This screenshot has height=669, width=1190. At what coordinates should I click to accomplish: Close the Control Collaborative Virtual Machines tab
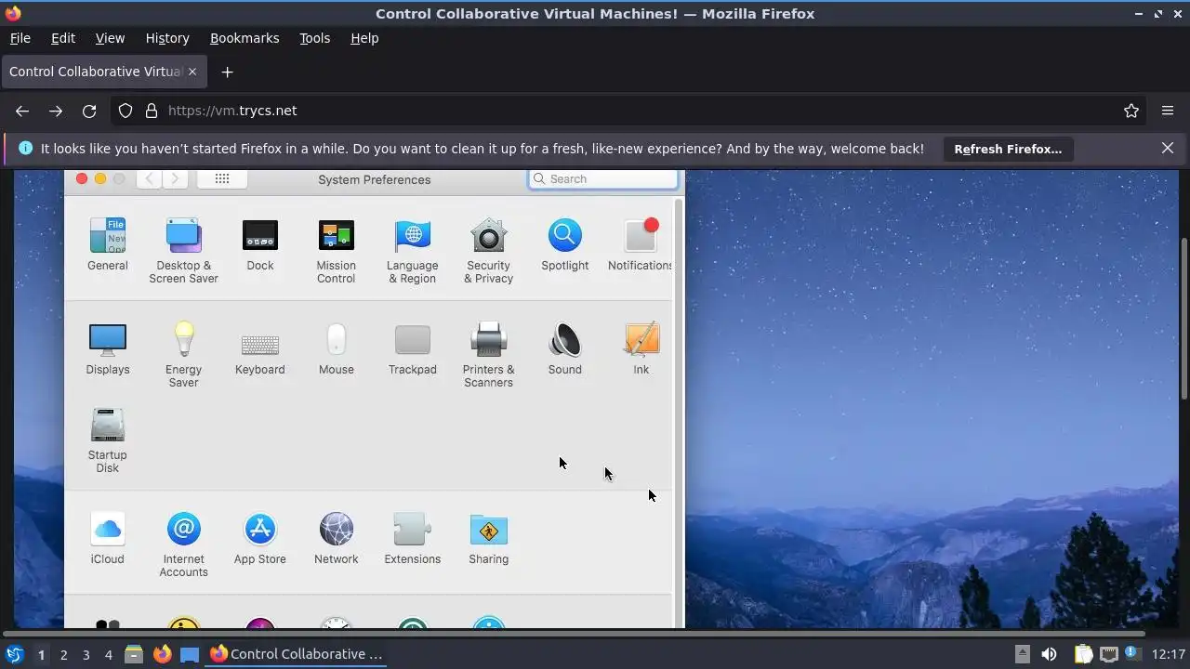click(x=192, y=72)
